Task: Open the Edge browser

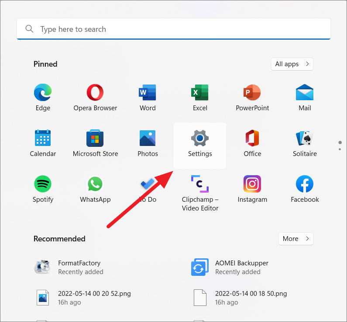Action: pos(43,98)
